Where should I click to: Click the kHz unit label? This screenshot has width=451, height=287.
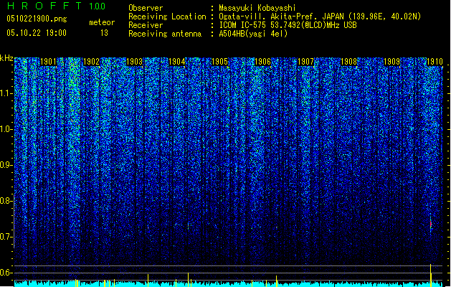pyautogui.click(x=6, y=58)
